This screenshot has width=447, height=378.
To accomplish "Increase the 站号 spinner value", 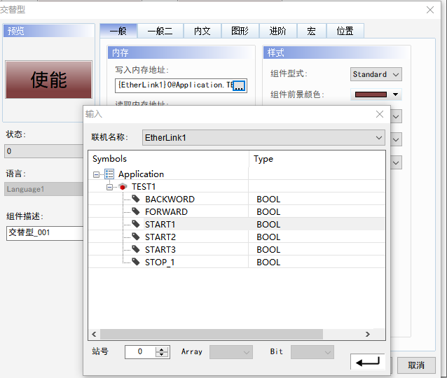I will click(163, 349).
